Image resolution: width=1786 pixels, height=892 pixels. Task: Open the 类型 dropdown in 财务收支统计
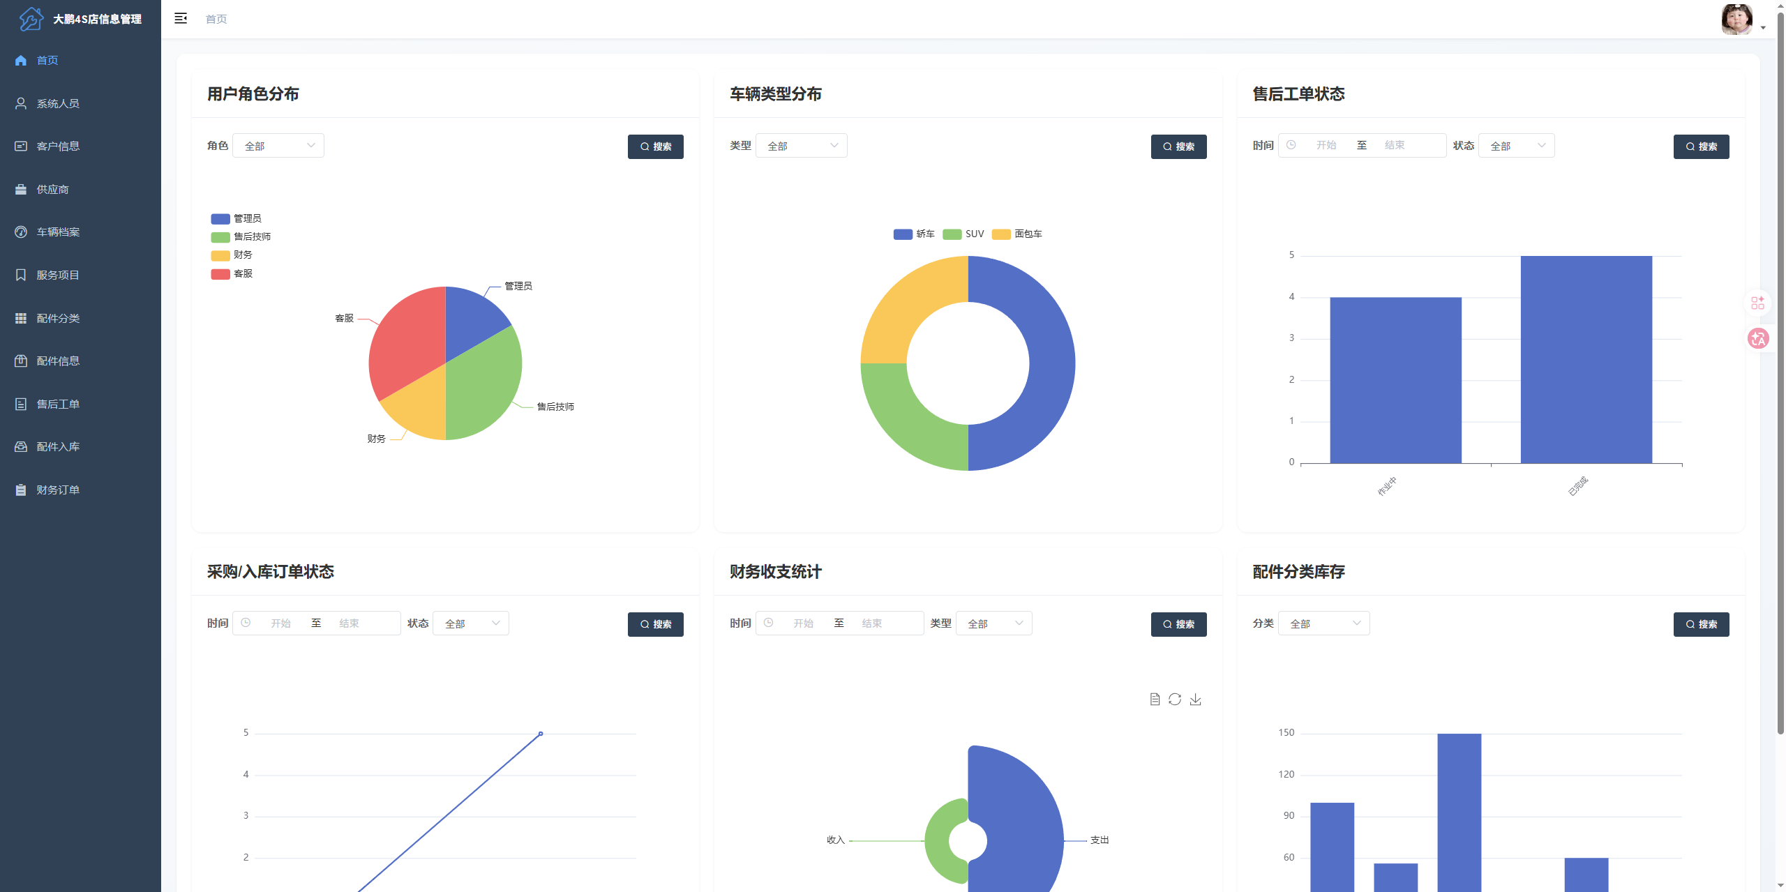coord(994,623)
